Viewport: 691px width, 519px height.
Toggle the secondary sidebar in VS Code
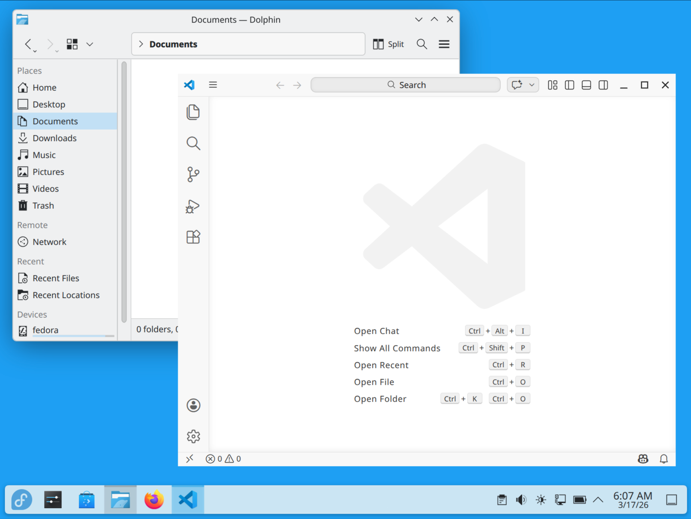click(603, 85)
